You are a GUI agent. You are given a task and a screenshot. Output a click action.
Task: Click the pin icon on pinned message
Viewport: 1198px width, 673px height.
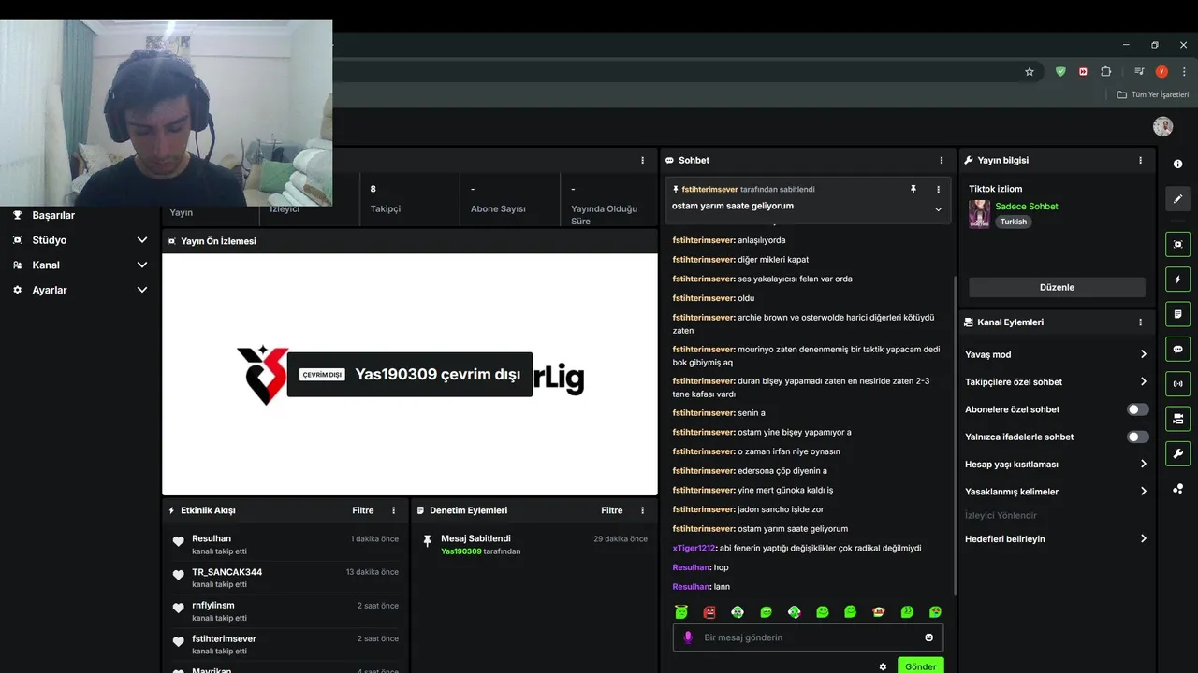click(x=913, y=189)
